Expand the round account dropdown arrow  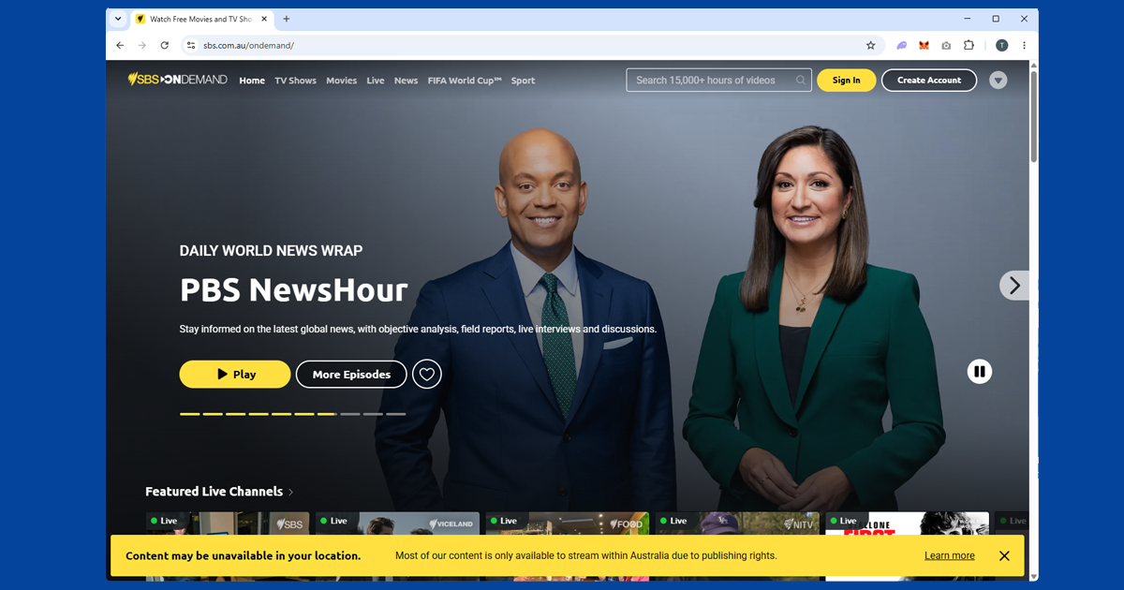coord(998,81)
